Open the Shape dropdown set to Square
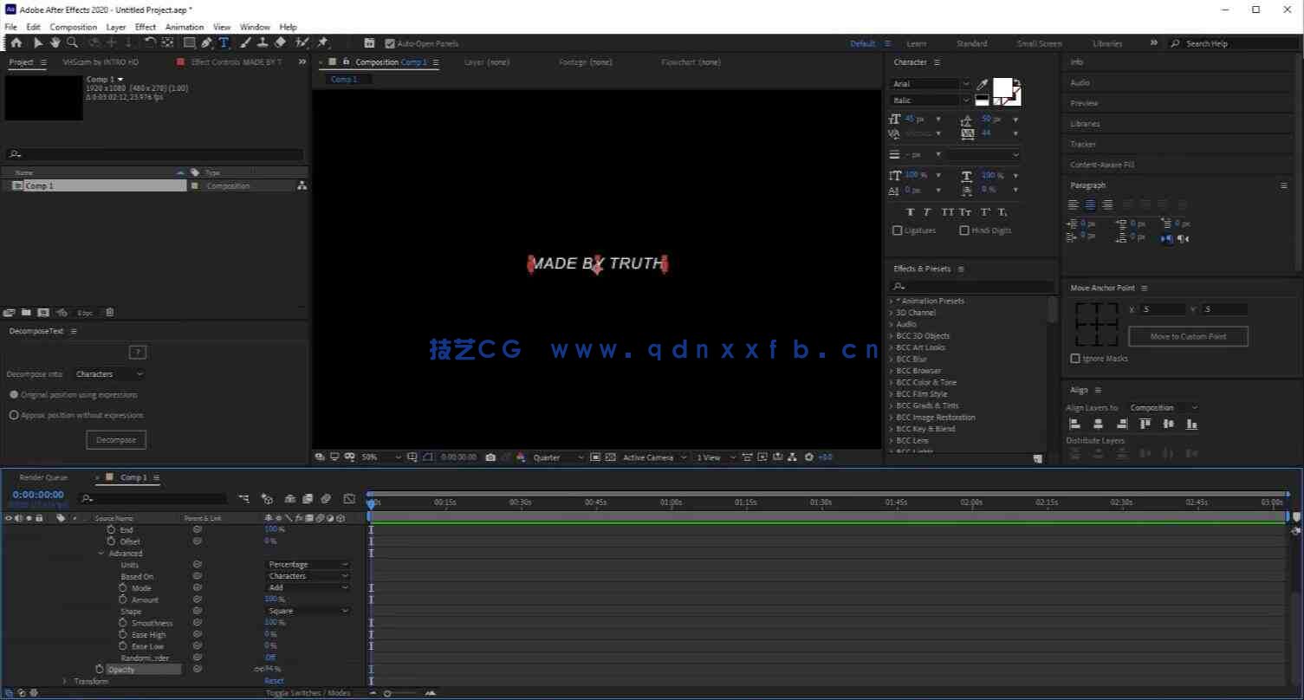 pyautogui.click(x=308, y=611)
